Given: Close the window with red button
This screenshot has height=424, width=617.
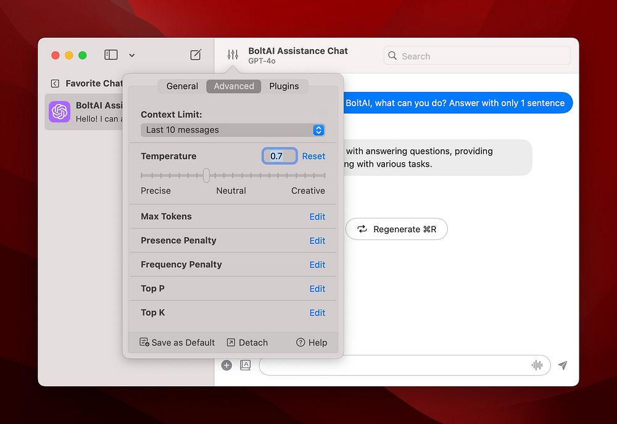Looking at the screenshot, I should click(x=56, y=55).
